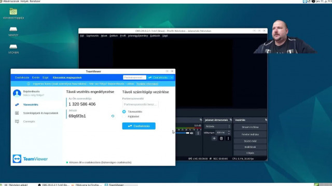Open the OBS audio mixer three-dot menu
This screenshot has width=332, height=186.
pyautogui.click(x=198, y=133)
